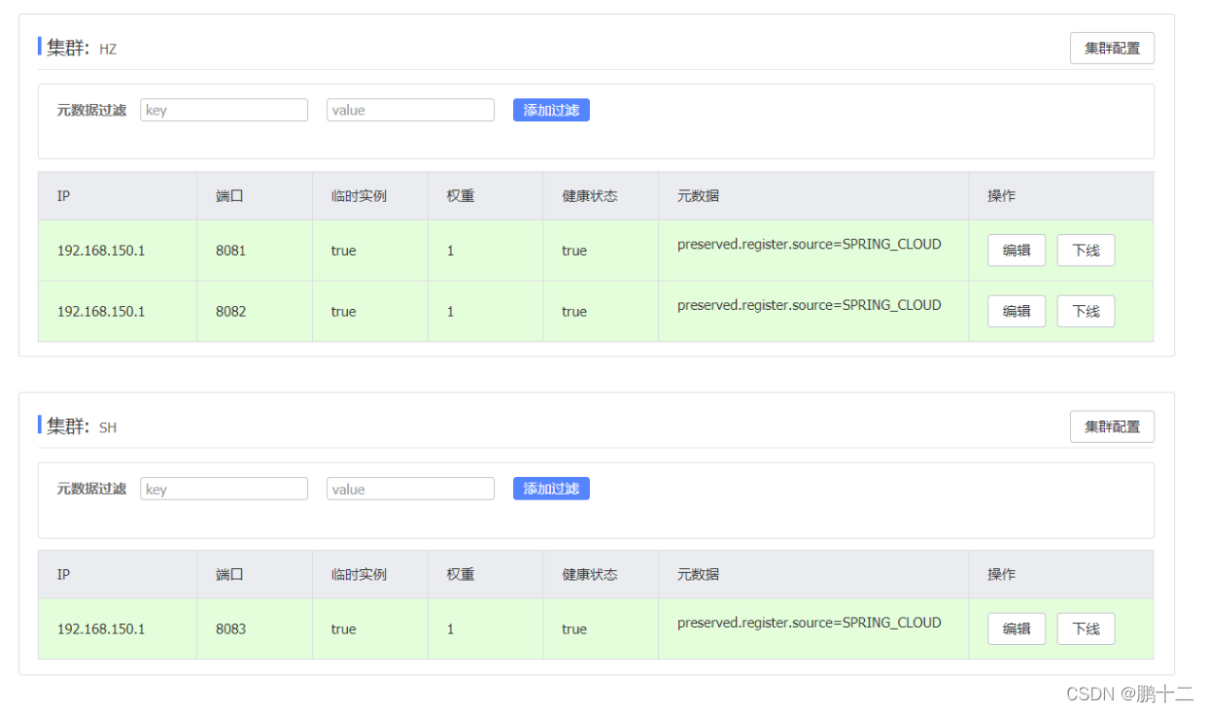Viewport: 1208px width, 712px height.
Task: Click the 元数据过滤 label in SH cluster
Action: (x=91, y=489)
